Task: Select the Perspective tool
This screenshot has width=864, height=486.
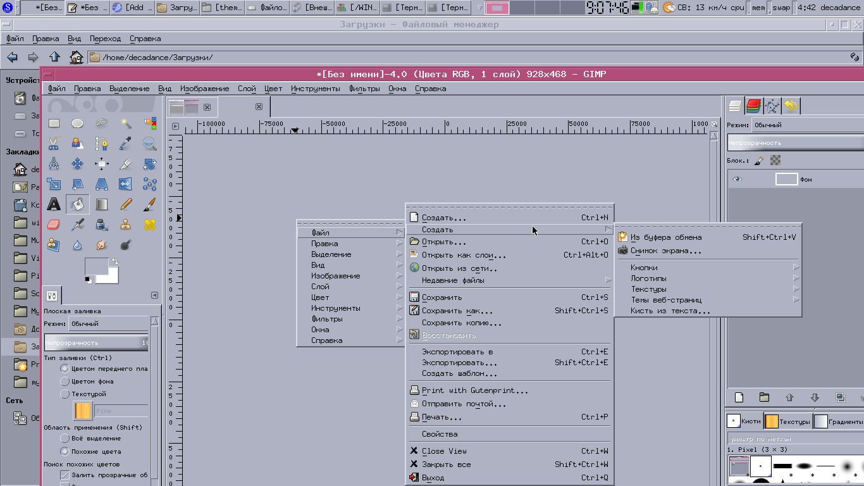Action: [102, 184]
